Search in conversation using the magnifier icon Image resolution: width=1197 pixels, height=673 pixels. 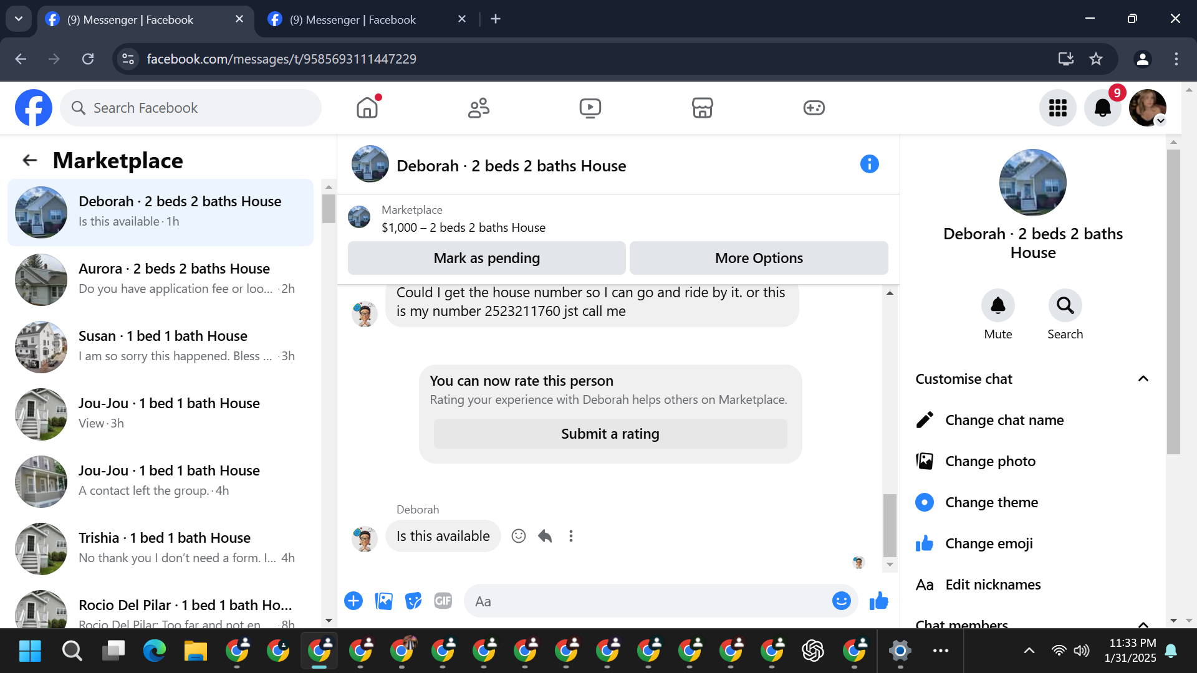[1065, 305]
